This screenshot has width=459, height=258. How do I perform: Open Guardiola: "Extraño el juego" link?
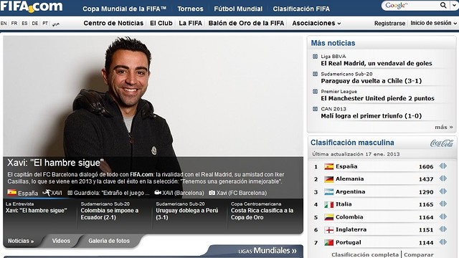point(112,193)
